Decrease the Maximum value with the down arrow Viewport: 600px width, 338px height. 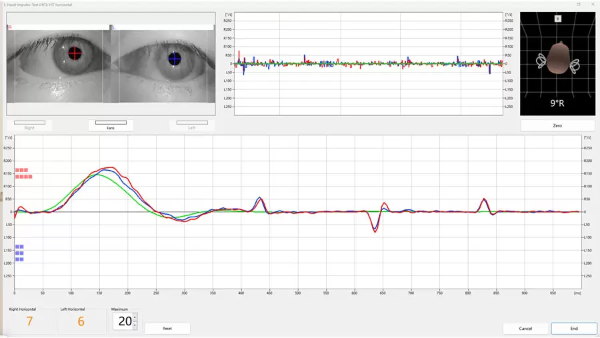pos(135,325)
